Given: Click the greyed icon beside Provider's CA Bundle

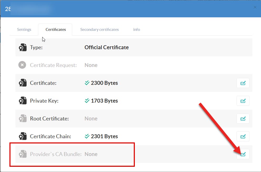Looking at the screenshot, I should click(x=23, y=154).
